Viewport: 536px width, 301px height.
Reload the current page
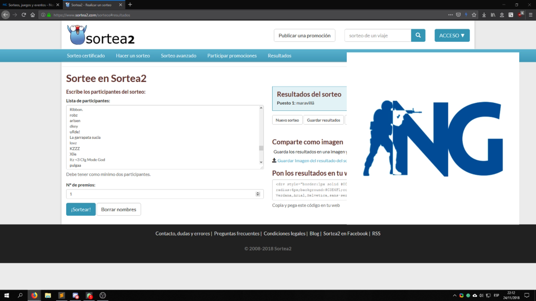pyautogui.click(x=24, y=15)
